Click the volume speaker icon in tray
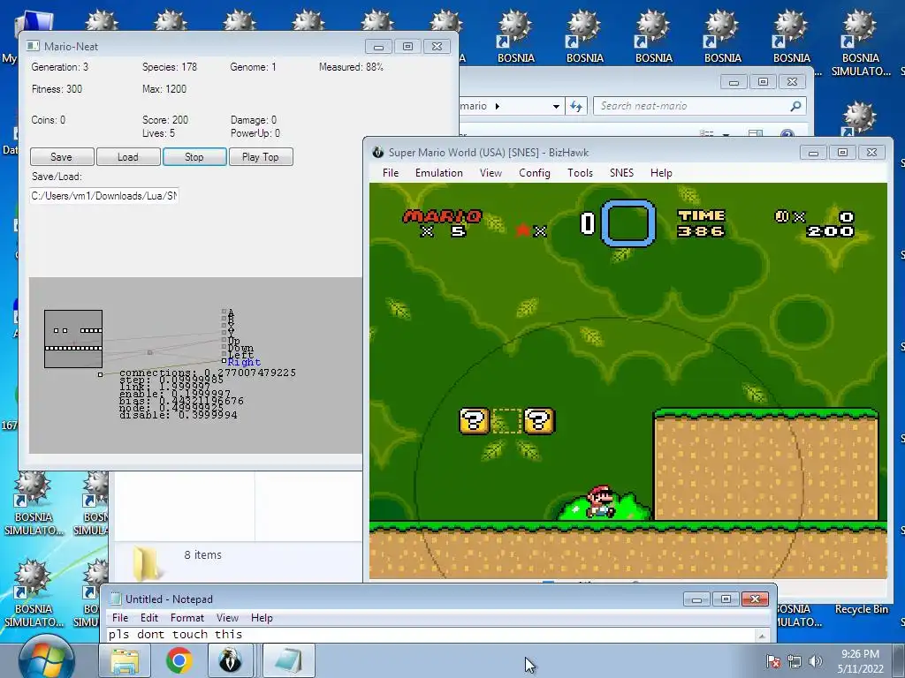Image resolution: width=905 pixels, height=678 pixels. [x=816, y=661]
